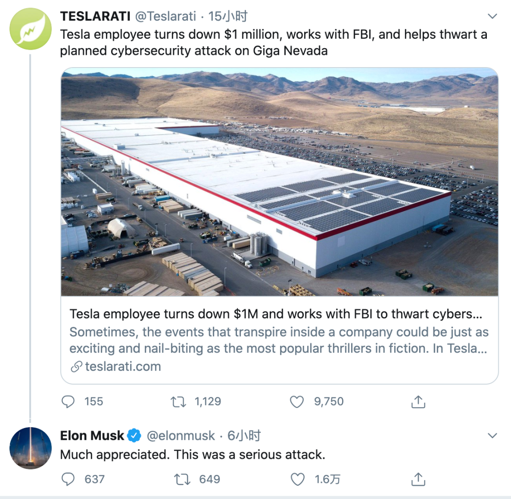The height and width of the screenshot is (499, 511).
Task: Expand Elon Musk tweet options chevron
Action: click(x=492, y=436)
